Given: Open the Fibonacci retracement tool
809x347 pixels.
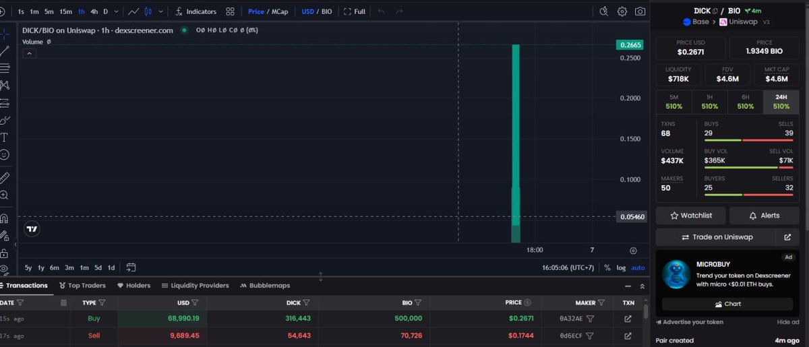Looking at the screenshot, I should 4,68.
